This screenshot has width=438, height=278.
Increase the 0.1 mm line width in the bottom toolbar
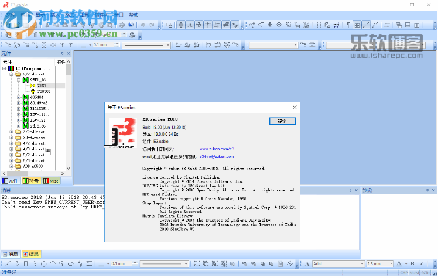(135, 262)
